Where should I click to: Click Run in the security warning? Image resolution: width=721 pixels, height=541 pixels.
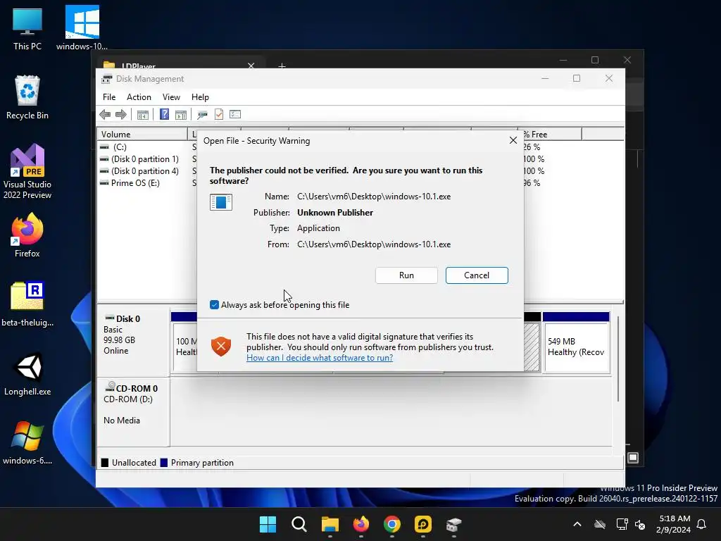click(406, 275)
